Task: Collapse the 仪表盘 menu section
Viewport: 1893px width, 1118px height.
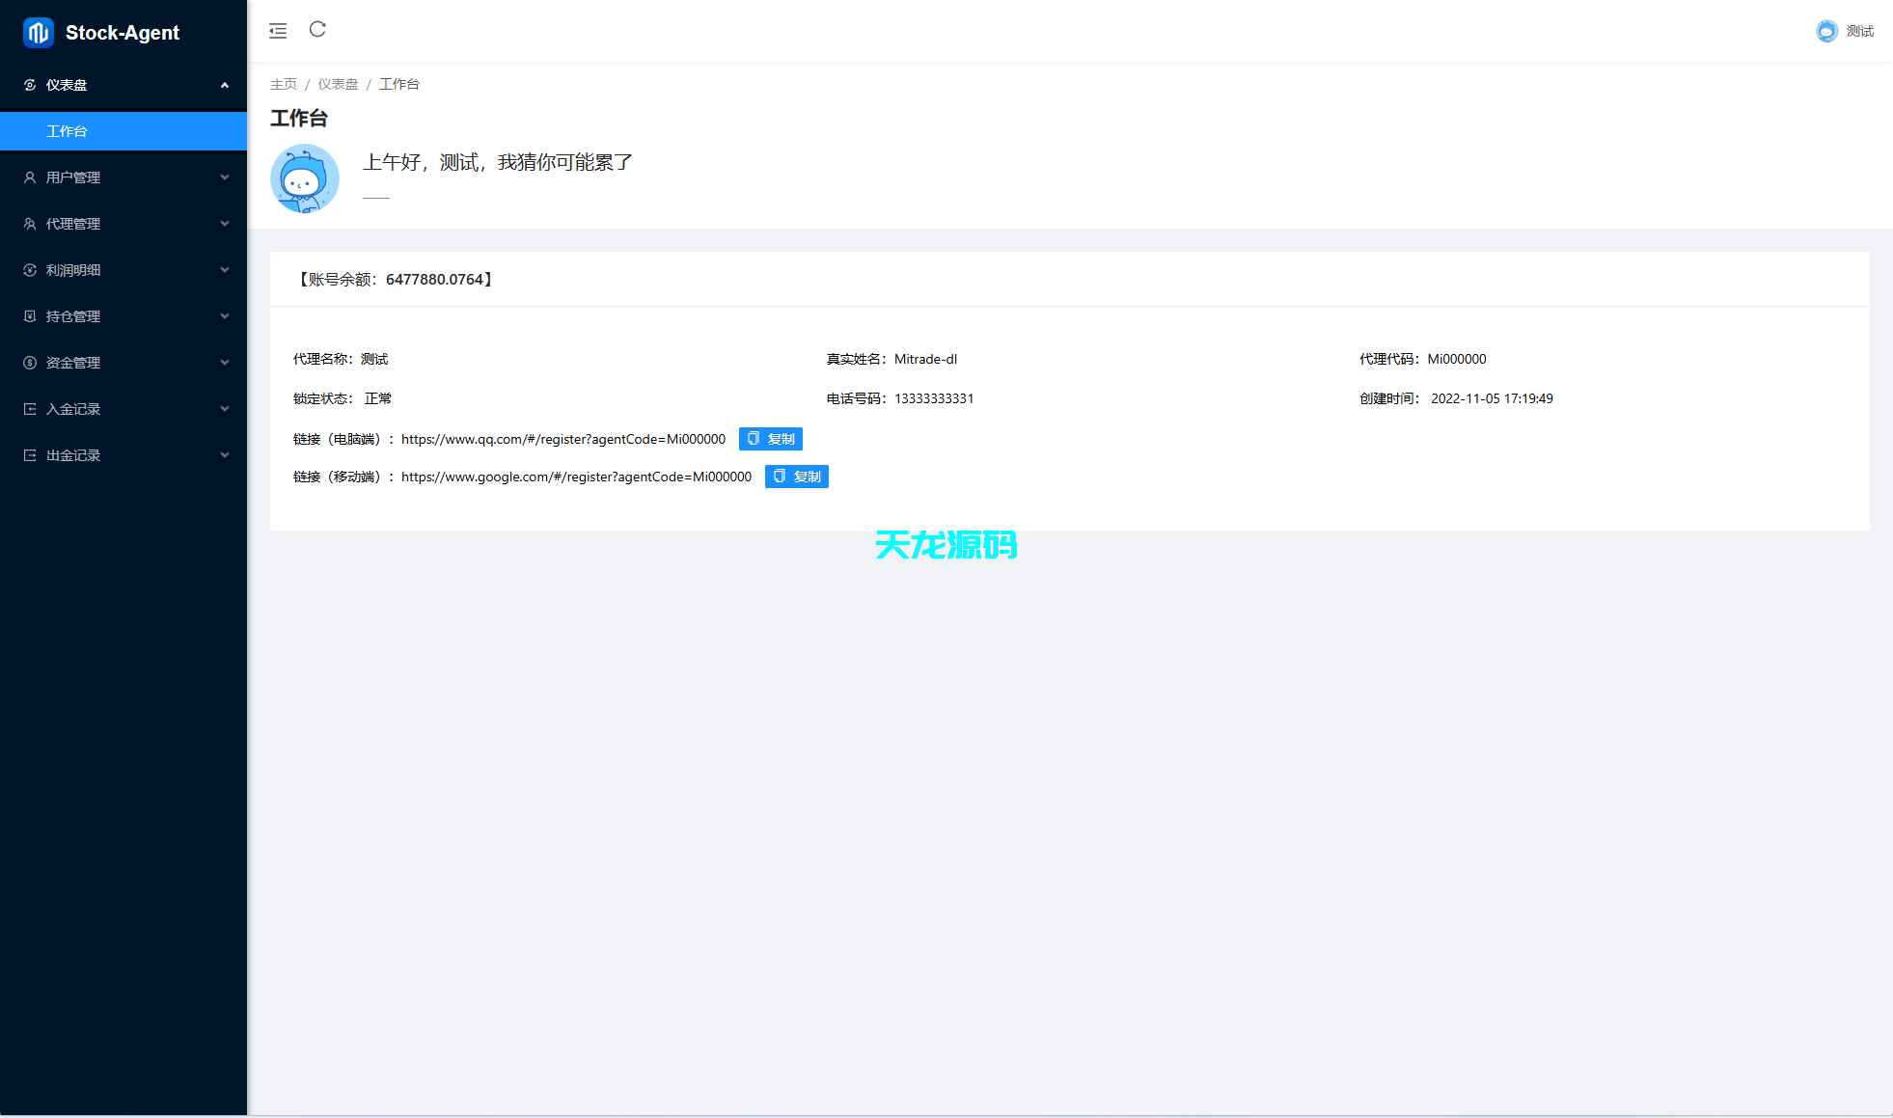Action: pos(225,85)
